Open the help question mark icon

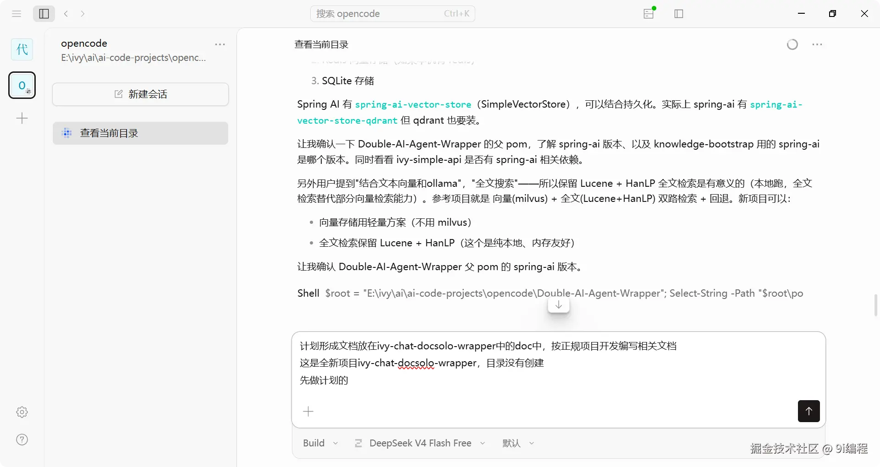pos(22,440)
